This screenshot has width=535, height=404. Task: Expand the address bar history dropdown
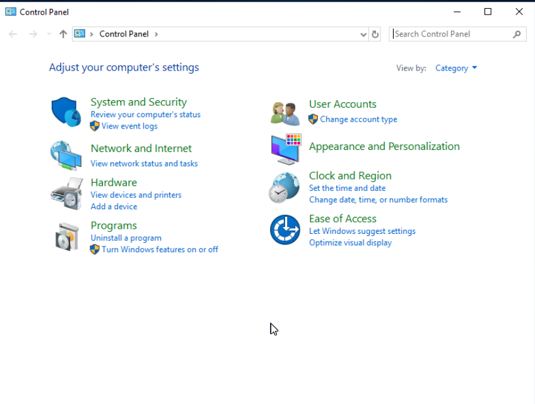[x=363, y=34]
